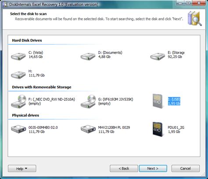Screen dimensions: 208x179
Task: Click the "G: (XF6193M JJV535K)" label
Action: [x=115, y=99]
